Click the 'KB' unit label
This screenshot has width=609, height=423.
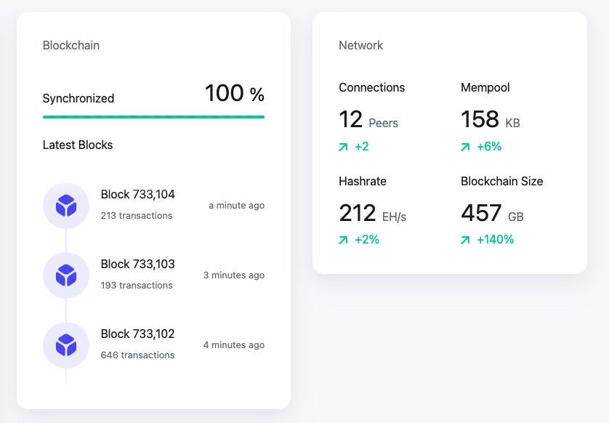[512, 123]
